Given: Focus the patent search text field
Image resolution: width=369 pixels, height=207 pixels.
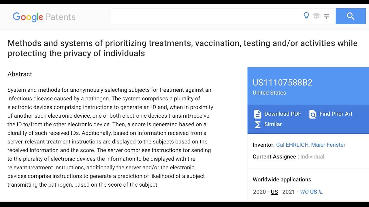Looking at the screenshot, I should coord(205,16).
